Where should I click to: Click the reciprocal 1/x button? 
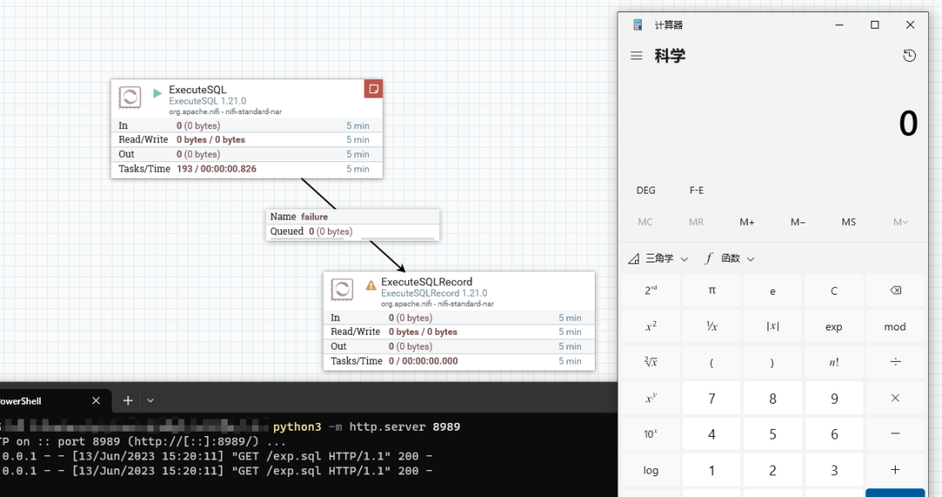click(712, 326)
